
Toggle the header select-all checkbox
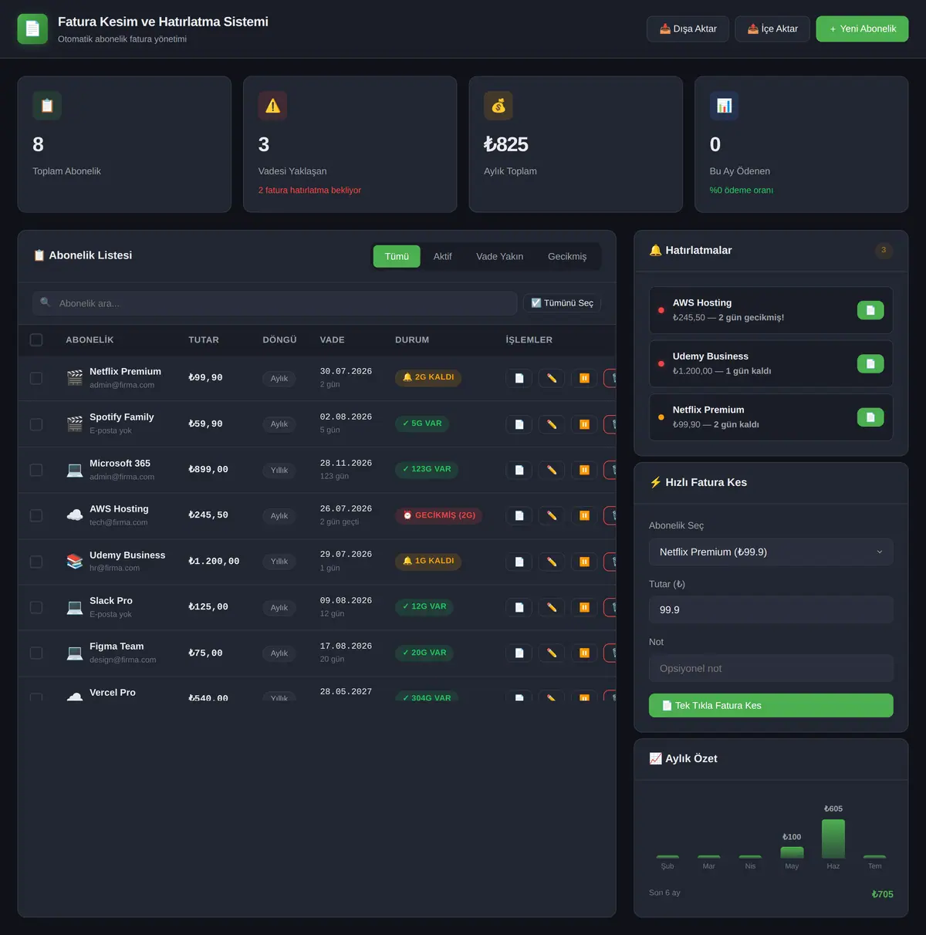tap(36, 339)
